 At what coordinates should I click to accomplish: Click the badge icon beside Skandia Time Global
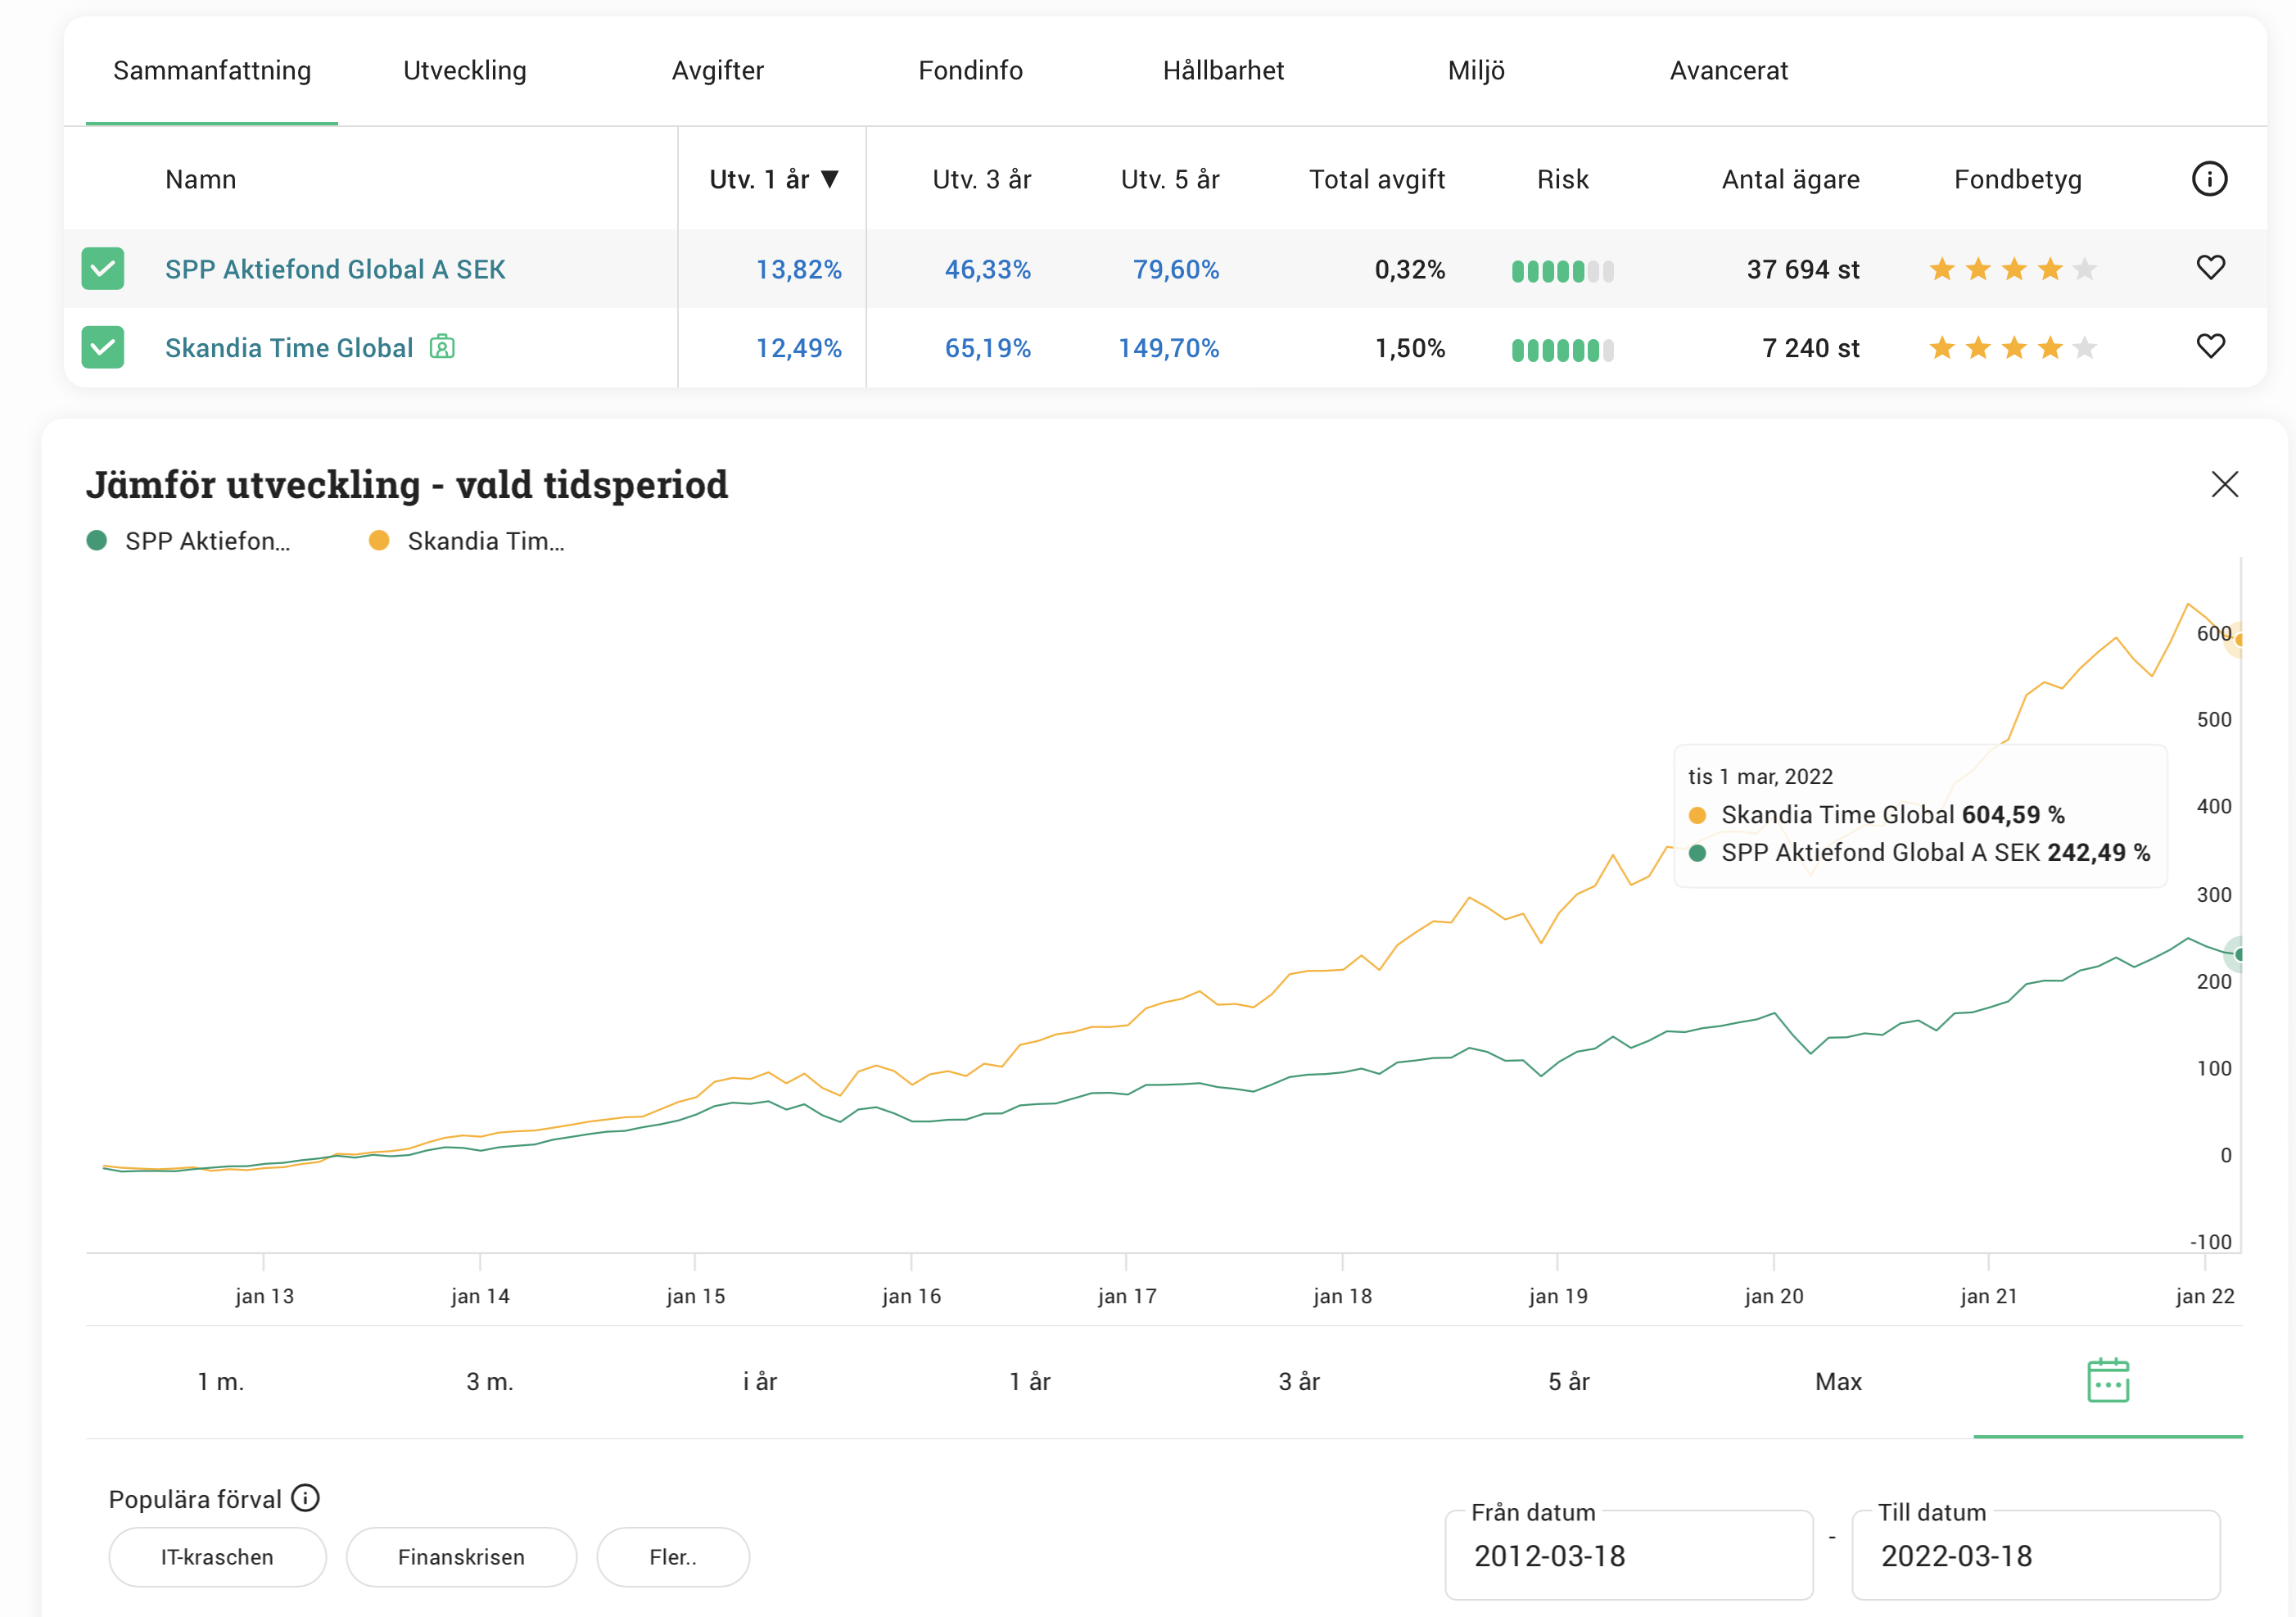tap(442, 347)
